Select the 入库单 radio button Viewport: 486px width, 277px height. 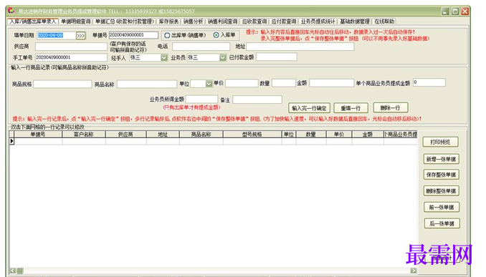[x=216, y=35]
